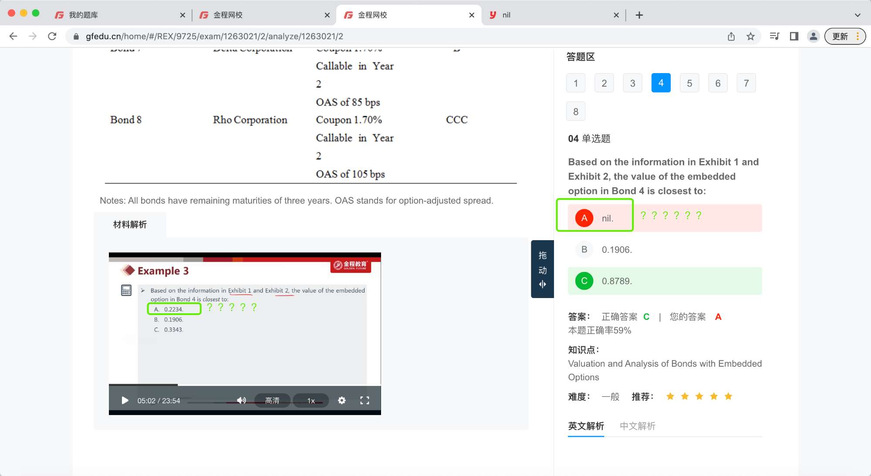The height and width of the screenshot is (476, 871).
Task: Open the media control playlist icon
Action: click(x=774, y=36)
